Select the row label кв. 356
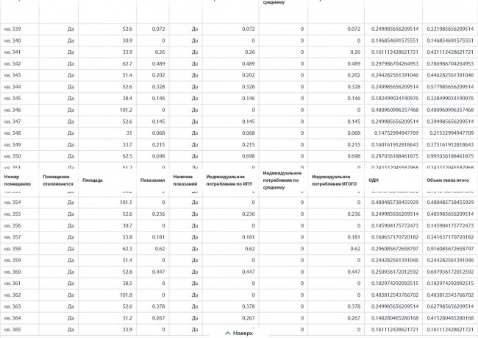478x338 pixels. [x=13, y=225]
